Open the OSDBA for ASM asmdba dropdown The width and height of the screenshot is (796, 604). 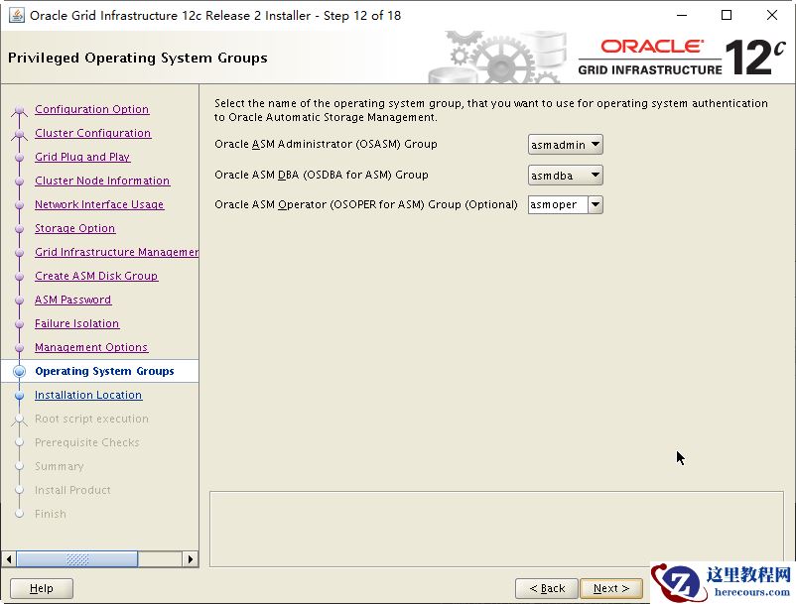565,175
